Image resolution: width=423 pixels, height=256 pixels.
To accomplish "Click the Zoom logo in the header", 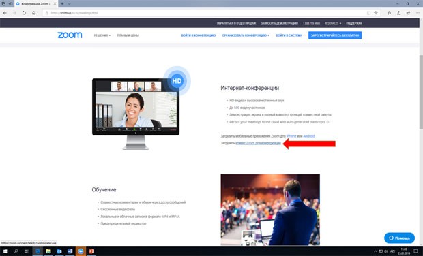I will pyautogui.click(x=70, y=35).
